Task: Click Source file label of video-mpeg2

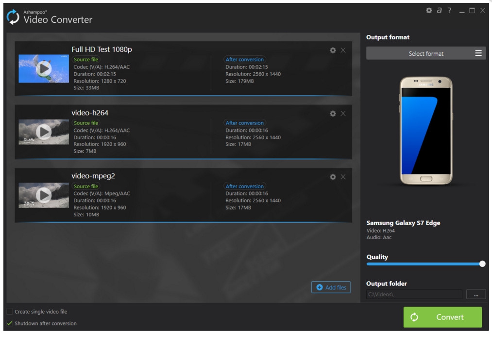Action: point(85,186)
